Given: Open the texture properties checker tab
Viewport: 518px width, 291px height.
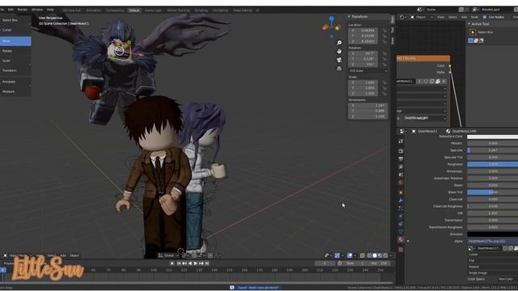Looking at the screenshot, I should pyautogui.click(x=401, y=250).
